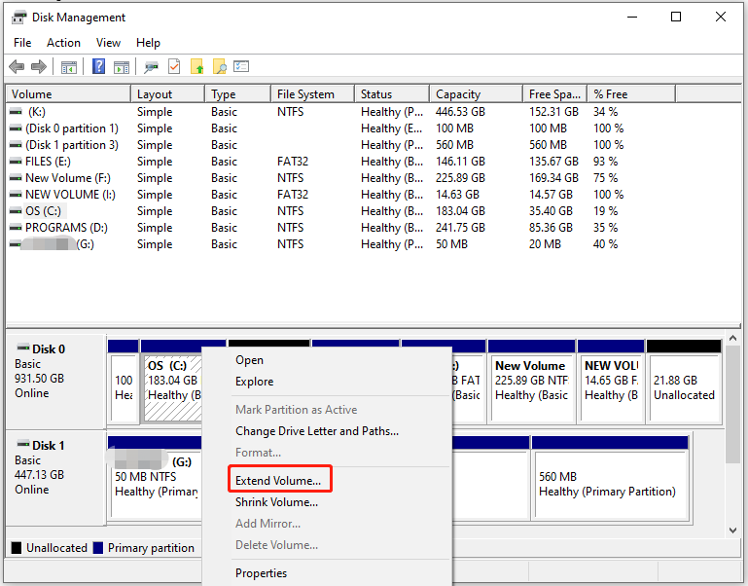The height and width of the screenshot is (586, 748).
Task: Open the Action menu
Action: click(64, 43)
